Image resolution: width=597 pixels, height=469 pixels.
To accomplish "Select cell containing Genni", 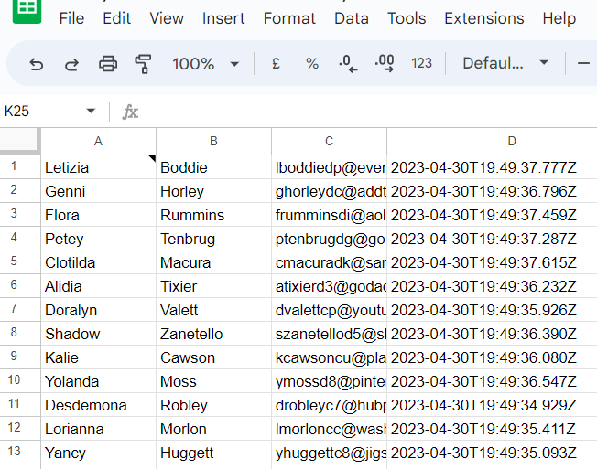I will coord(98,191).
